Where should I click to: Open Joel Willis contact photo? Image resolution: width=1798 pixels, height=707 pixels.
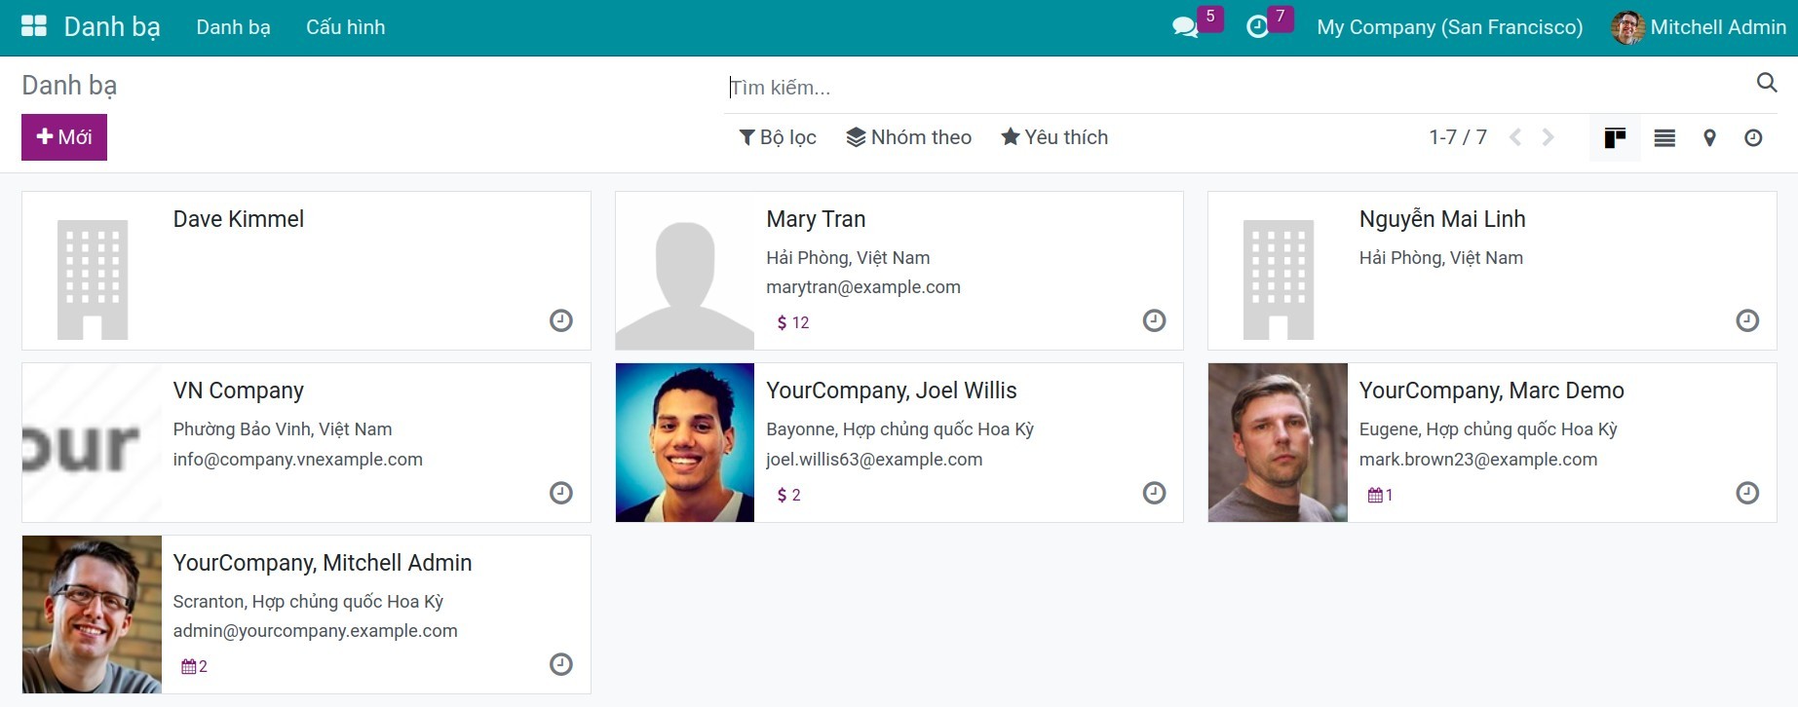pos(685,442)
